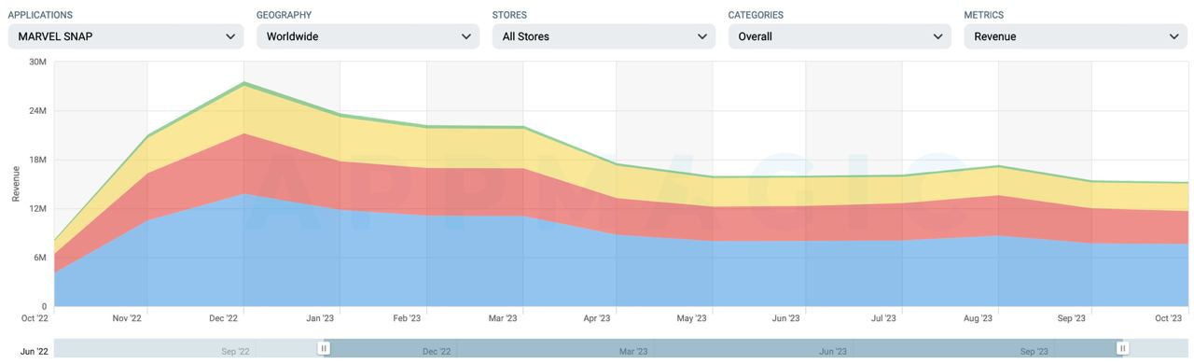The image size is (1194, 364).
Task: Click the Nov '22 x-axis label
Action: pyautogui.click(x=127, y=318)
